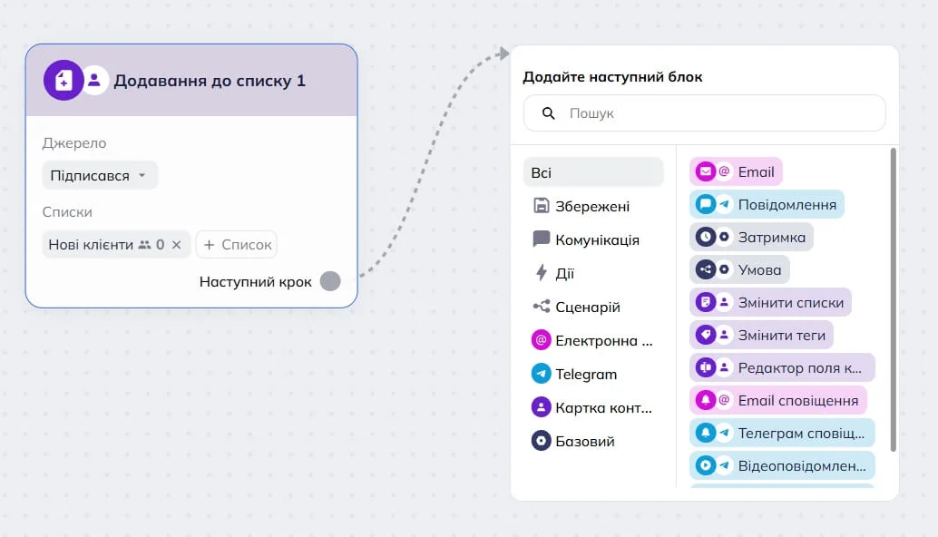Add a list via + Список button
This screenshot has height=537, width=938.
pyautogui.click(x=237, y=245)
